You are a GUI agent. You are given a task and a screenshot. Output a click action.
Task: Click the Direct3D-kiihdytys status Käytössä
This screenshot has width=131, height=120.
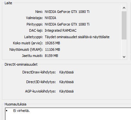pyautogui.click(x=66, y=82)
